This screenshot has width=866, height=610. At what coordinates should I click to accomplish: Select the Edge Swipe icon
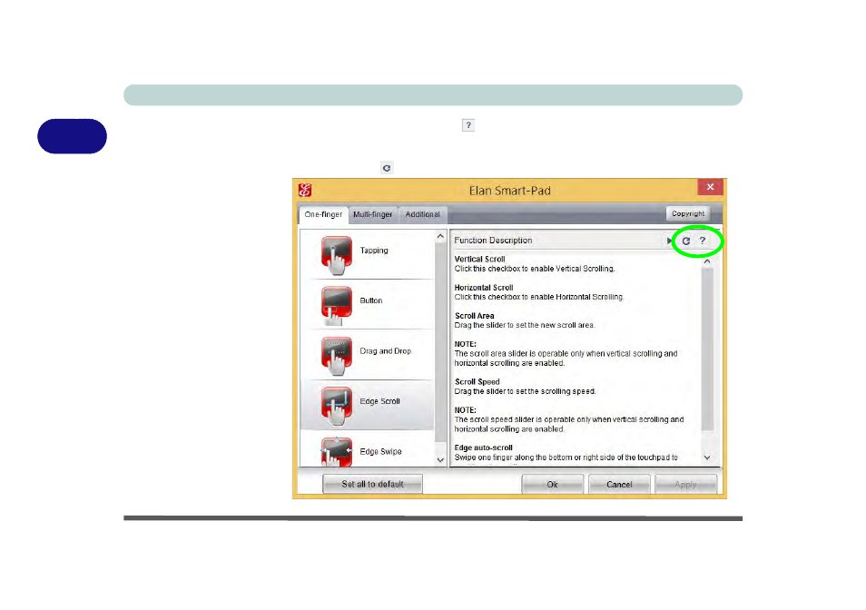point(337,452)
